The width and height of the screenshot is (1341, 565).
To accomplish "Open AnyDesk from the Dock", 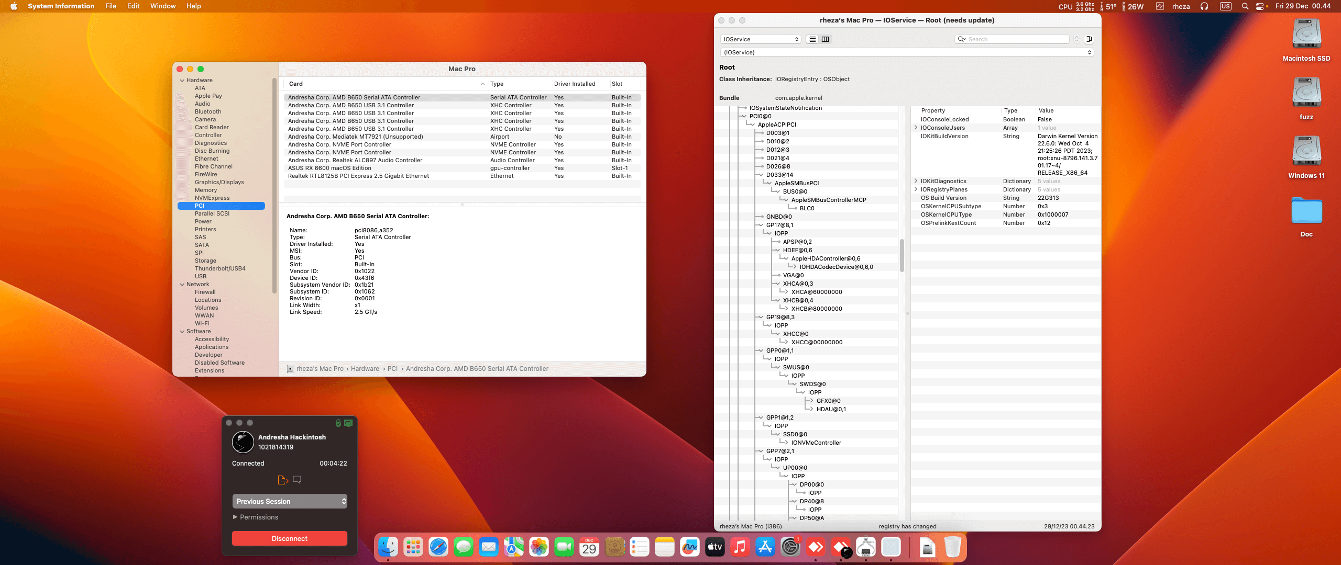I will 816,547.
